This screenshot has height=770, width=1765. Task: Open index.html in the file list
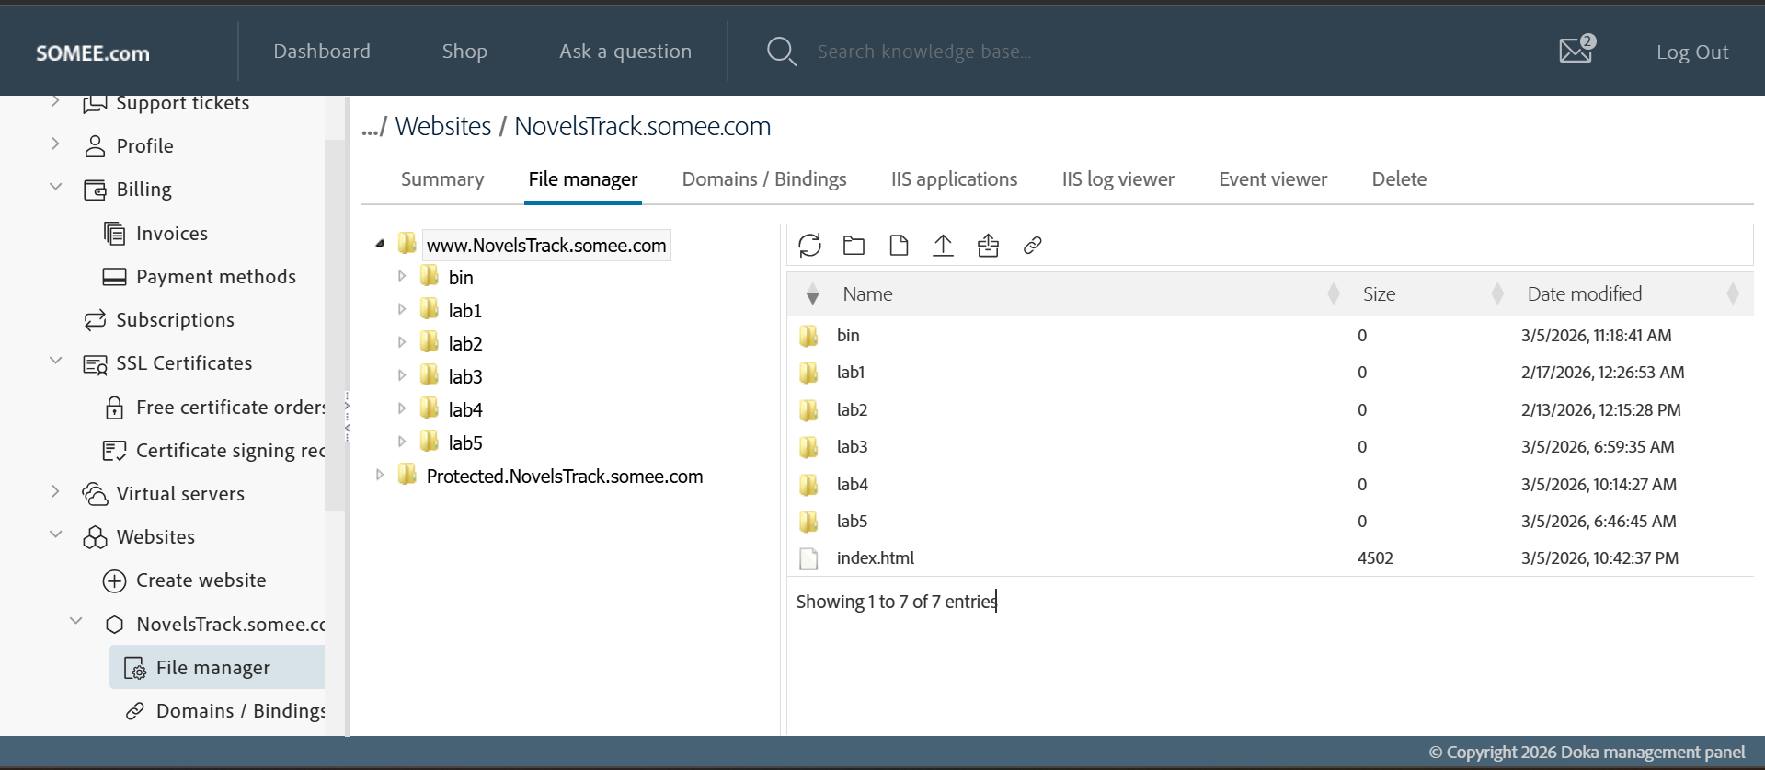tap(875, 558)
